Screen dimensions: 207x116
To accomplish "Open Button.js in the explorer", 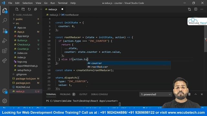I will pos(22,40).
